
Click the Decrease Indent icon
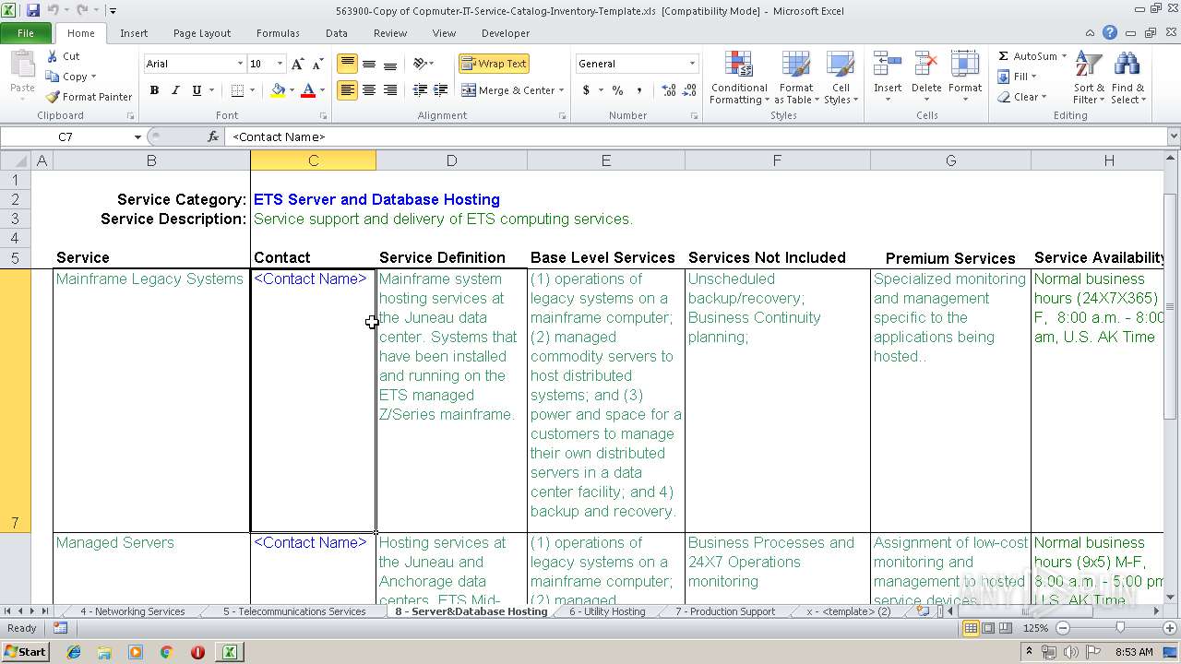click(x=420, y=90)
